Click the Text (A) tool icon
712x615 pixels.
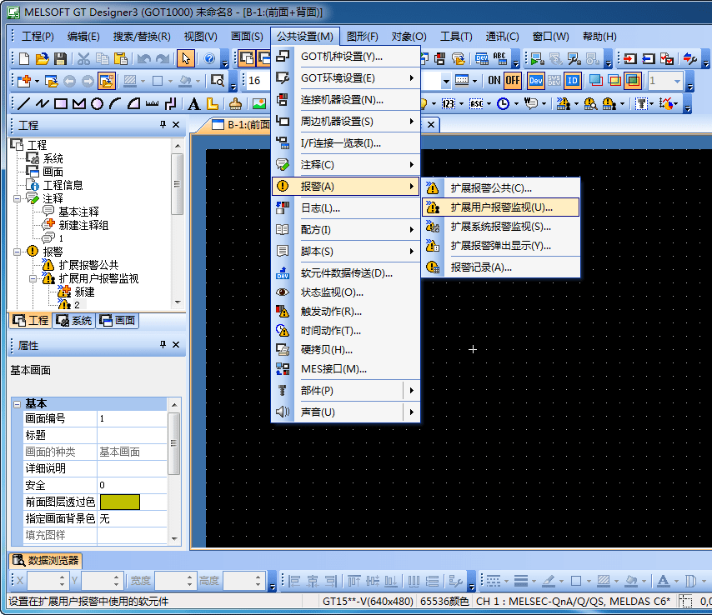coord(193,104)
